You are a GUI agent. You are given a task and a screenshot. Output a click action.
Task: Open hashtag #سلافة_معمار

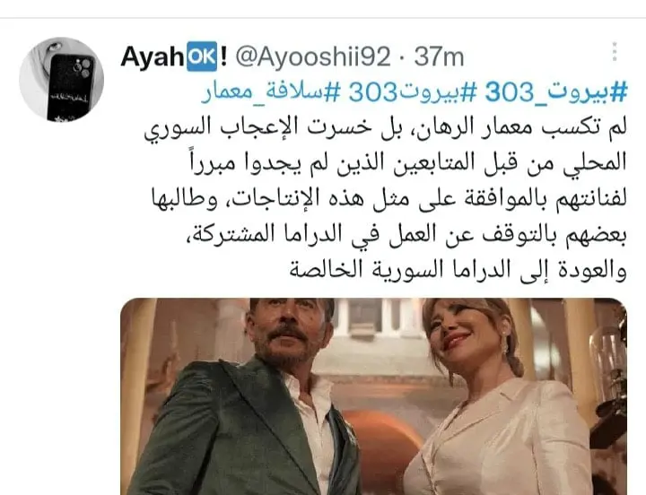[x=270, y=91]
